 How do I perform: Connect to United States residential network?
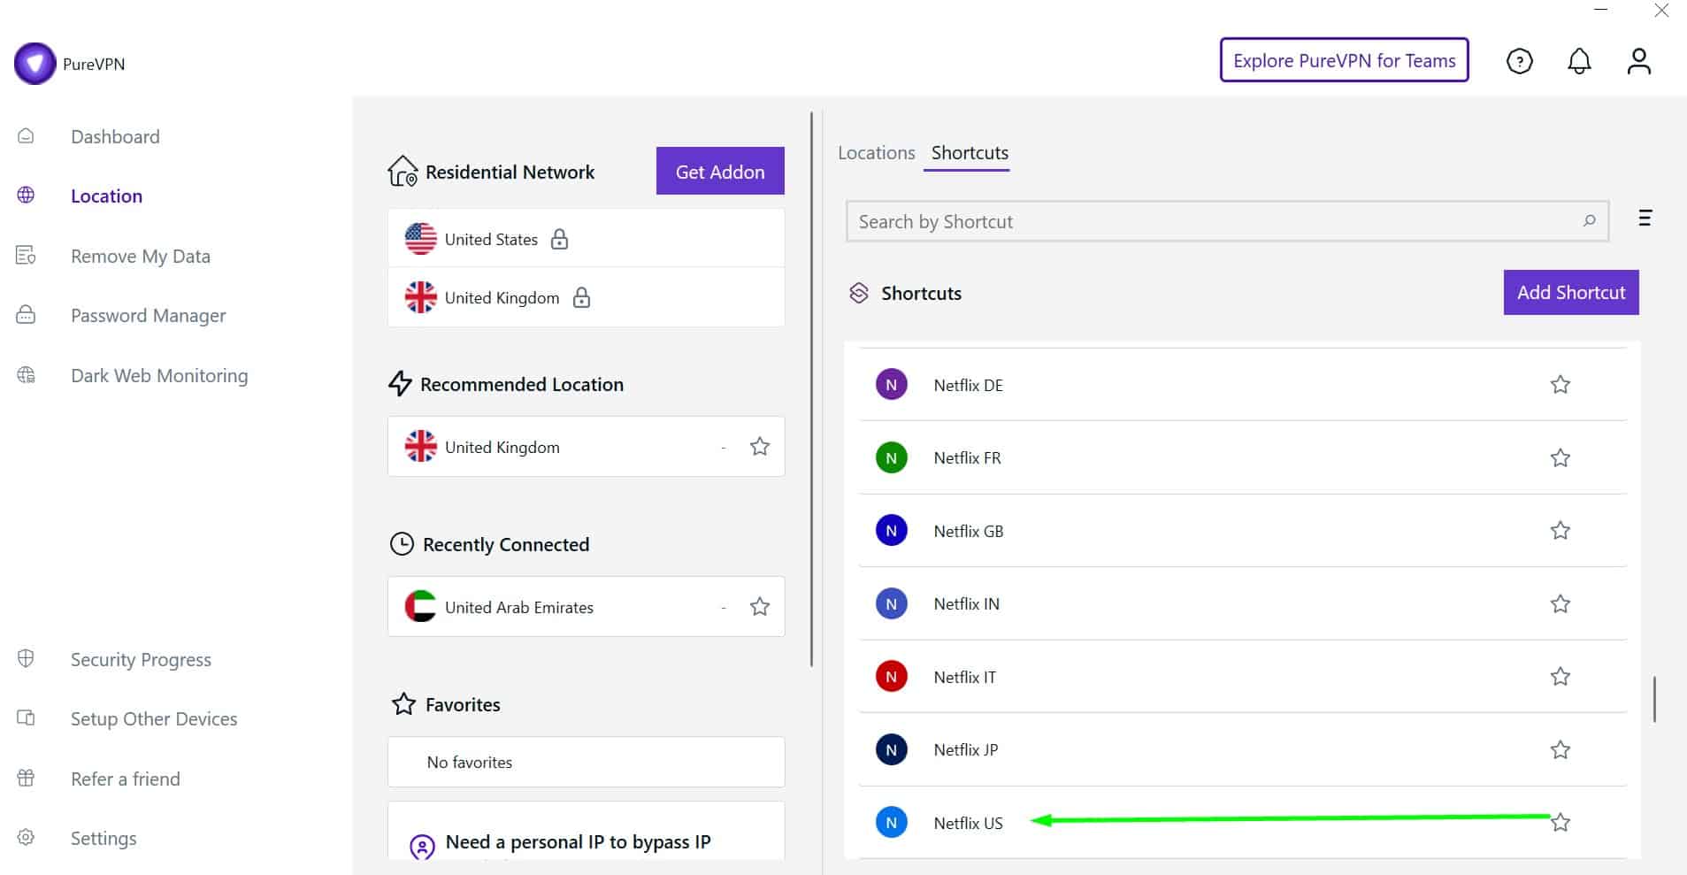tap(586, 239)
